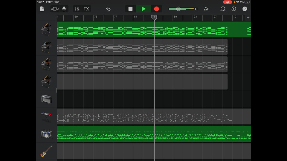Open the FX effects panel

(x=86, y=9)
